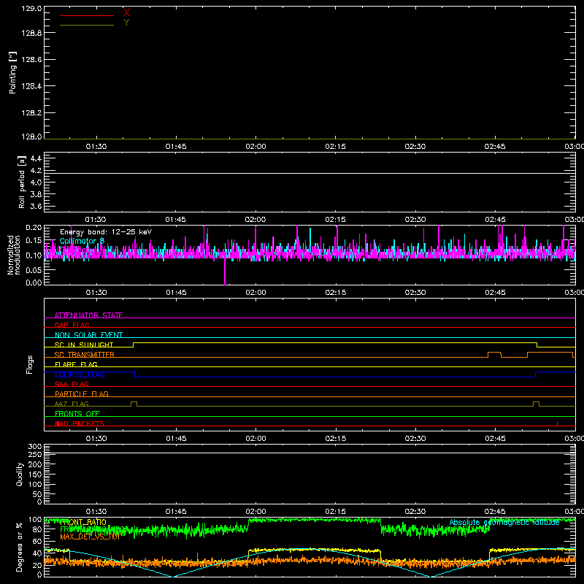
Task: Click the blue ECLIPSE_FLAG label
Action: pos(80,374)
